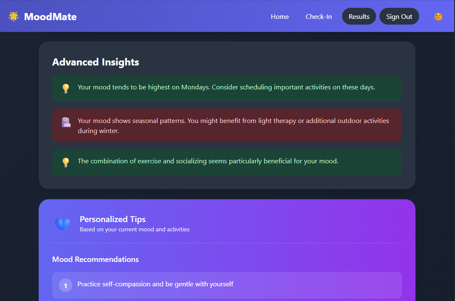Screen dimensions: 455x301
Task: Click the Mood Recommendations heading
Action: click(95, 259)
